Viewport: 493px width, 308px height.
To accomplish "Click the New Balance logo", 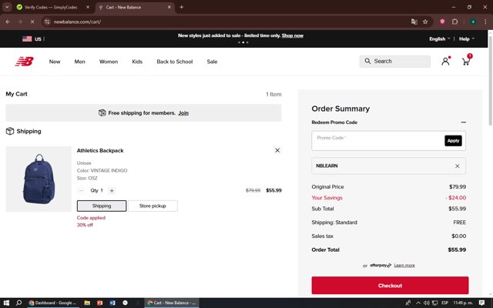I will click(24, 62).
